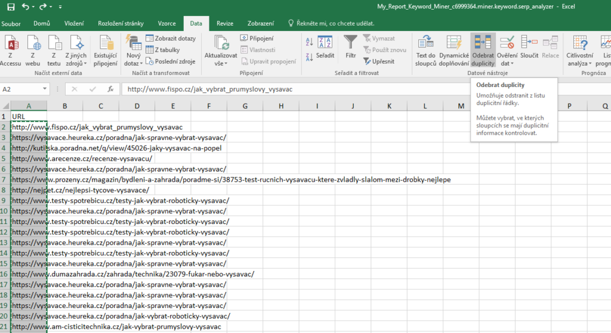Screen dimensions: 611x333
Task: Click the Sloučit consolidate button
Action: coord(529,48)
